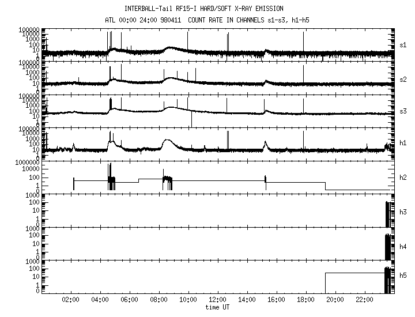
Task: Click the h1 flare peak near 08:30
Action: (x=167, y=139)
